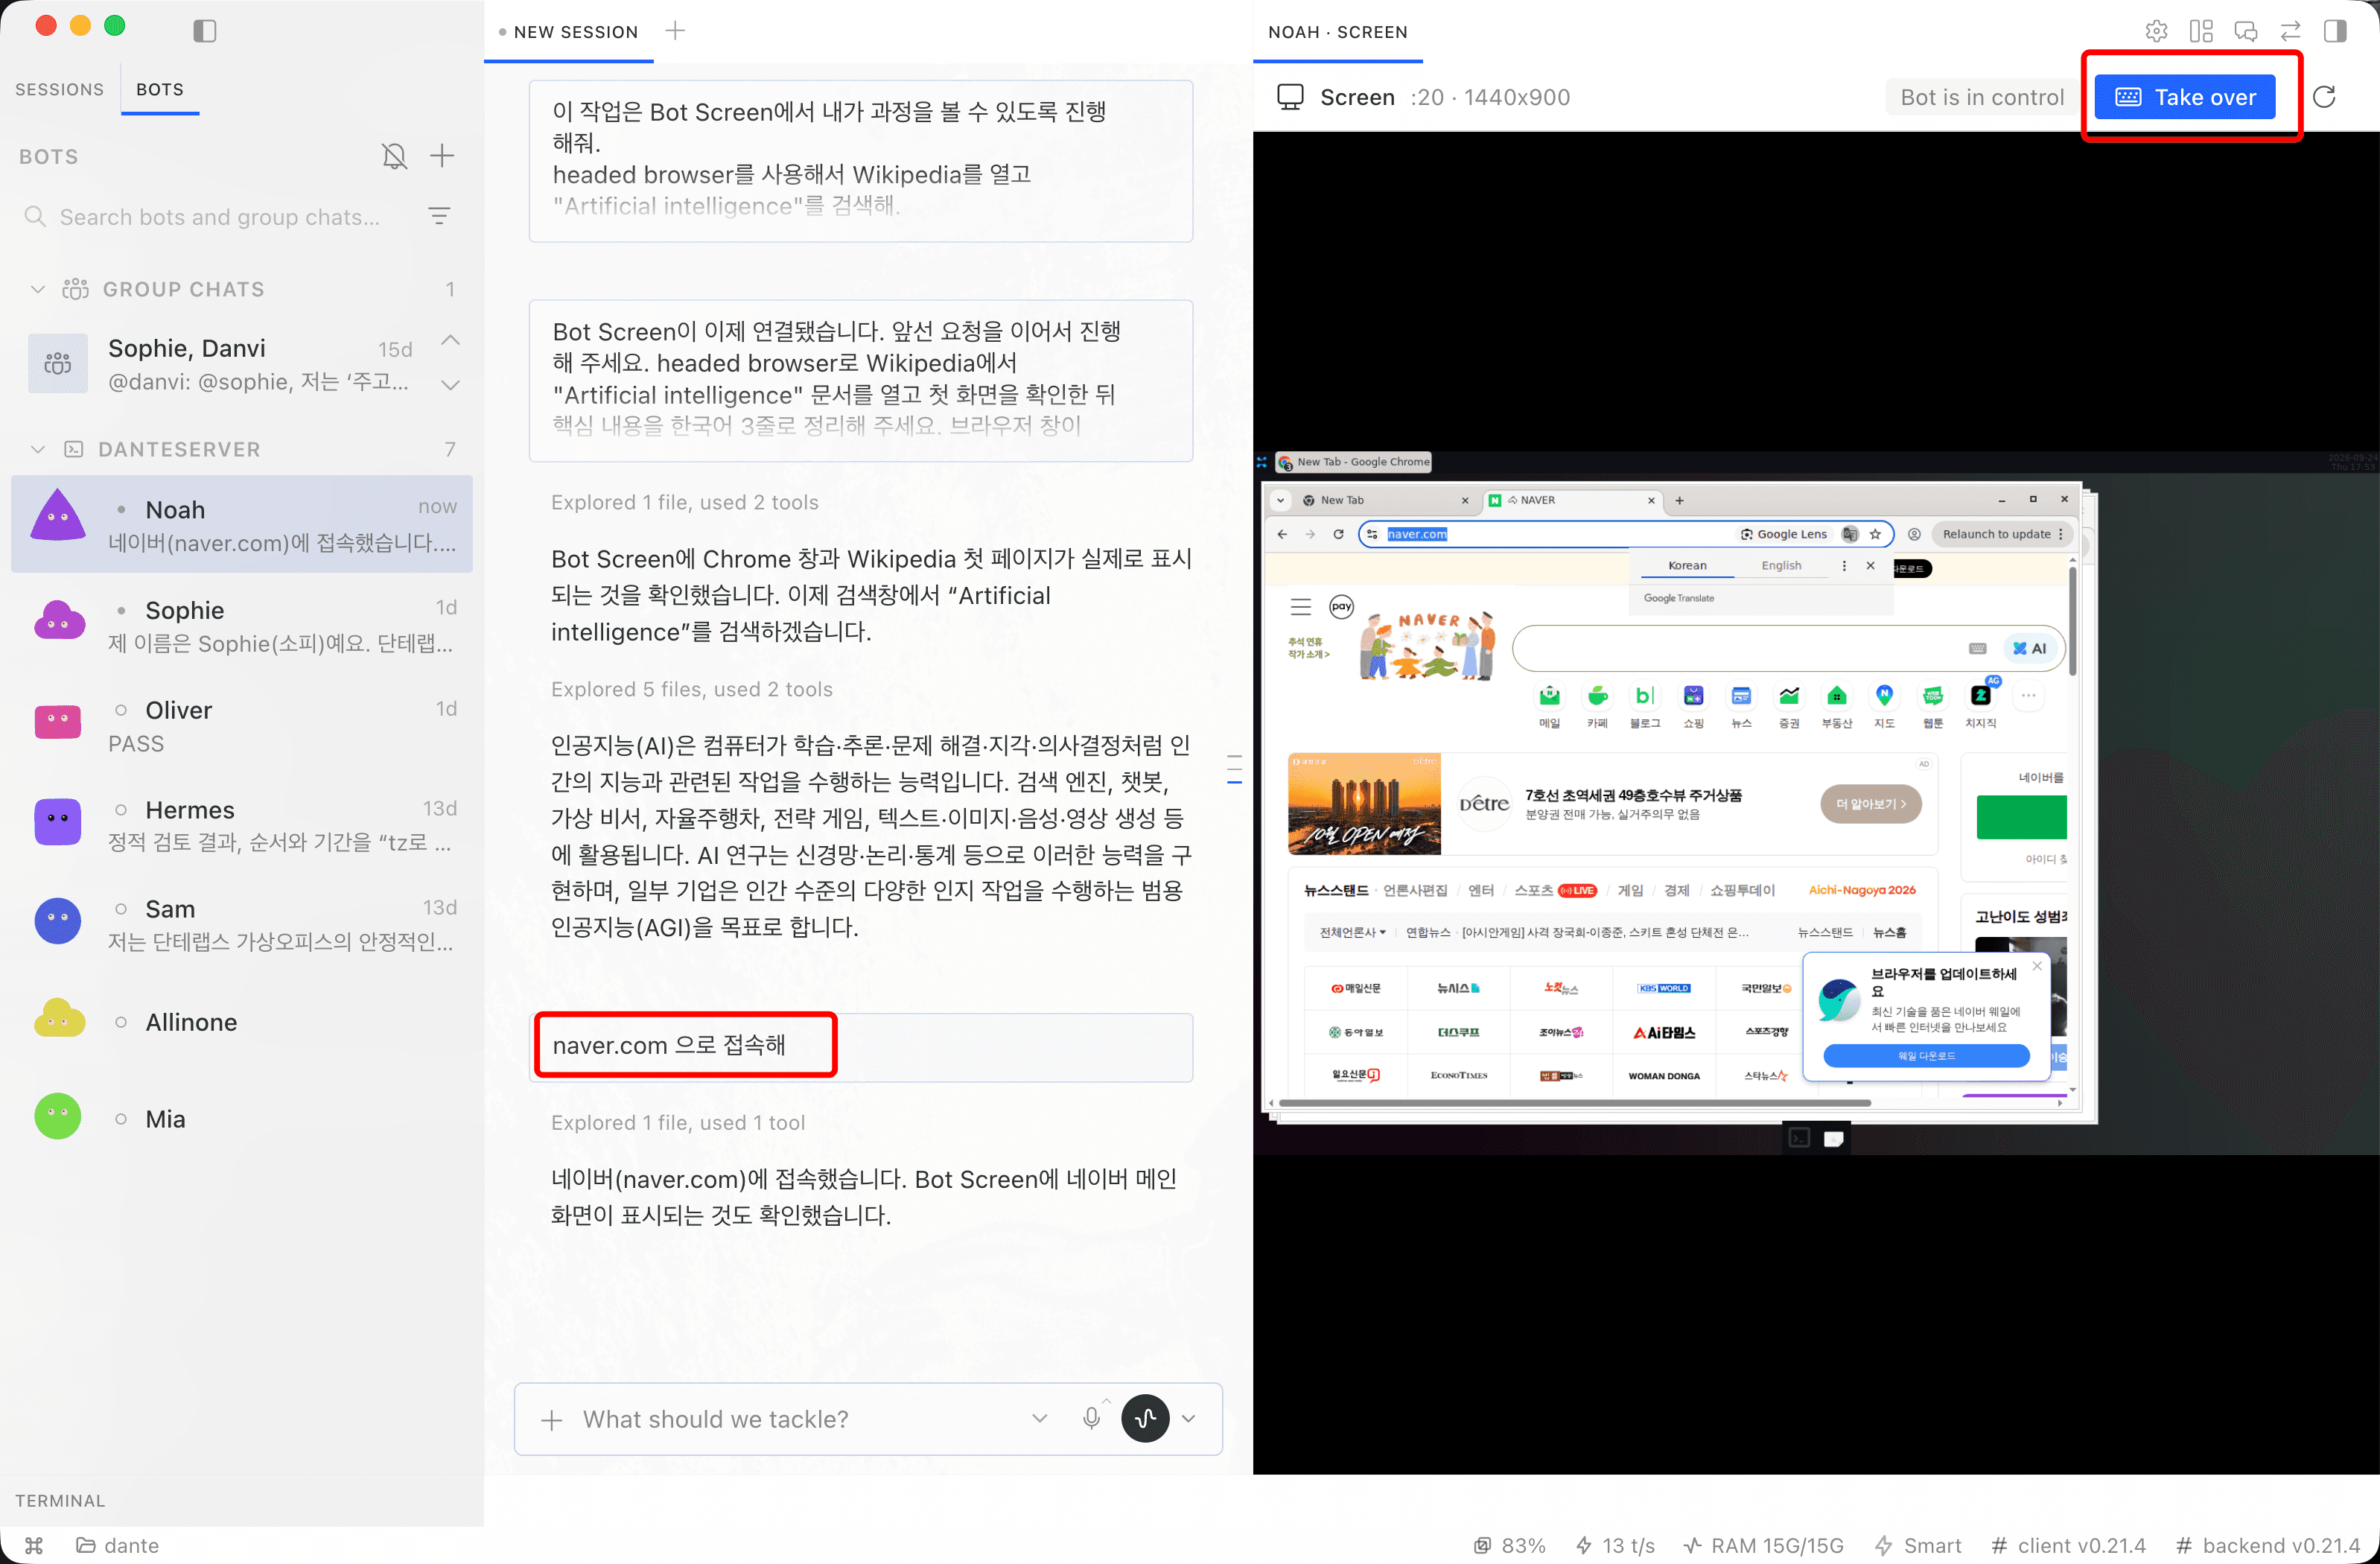Click RAM 15G/15G in status bar
The image size is (2380, 1564).
point(1764,1545)
